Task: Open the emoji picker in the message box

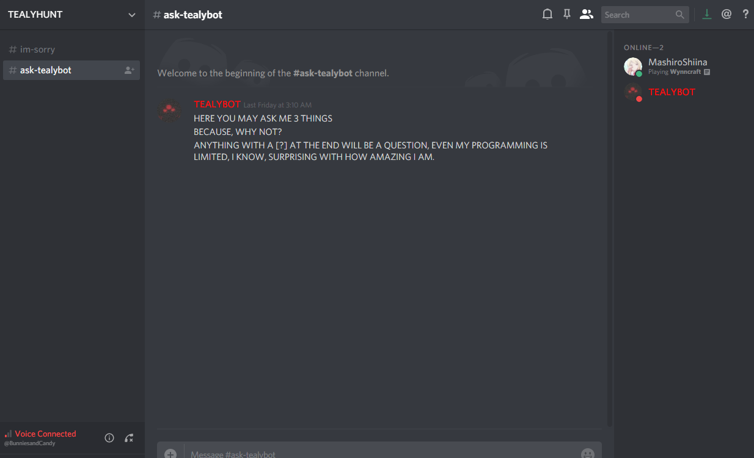Action: (588, 453)
